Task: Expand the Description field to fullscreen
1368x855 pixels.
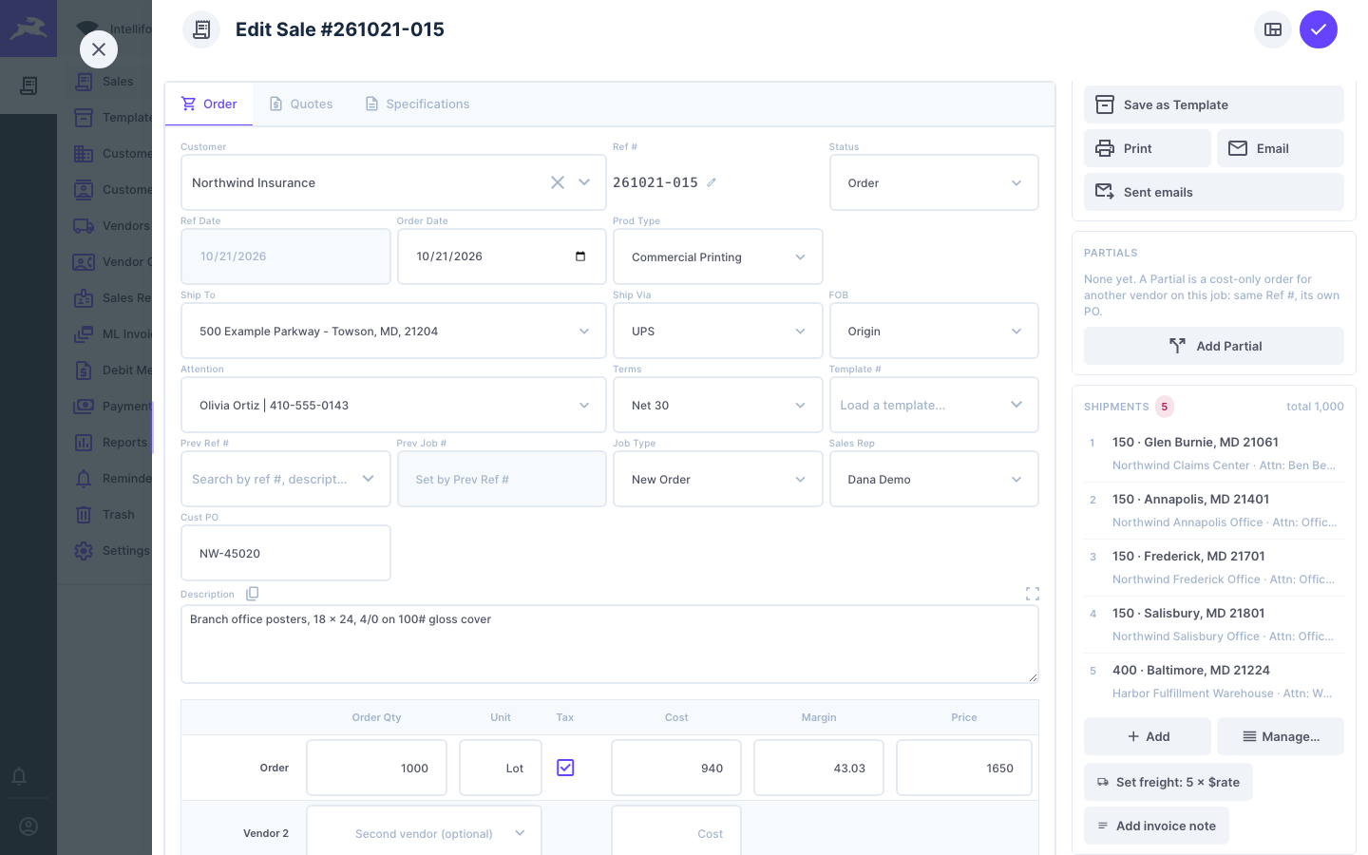Action: 1033,594
